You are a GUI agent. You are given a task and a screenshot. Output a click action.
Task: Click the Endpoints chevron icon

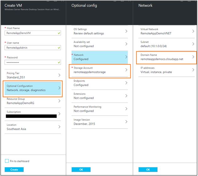coord(126,83)
